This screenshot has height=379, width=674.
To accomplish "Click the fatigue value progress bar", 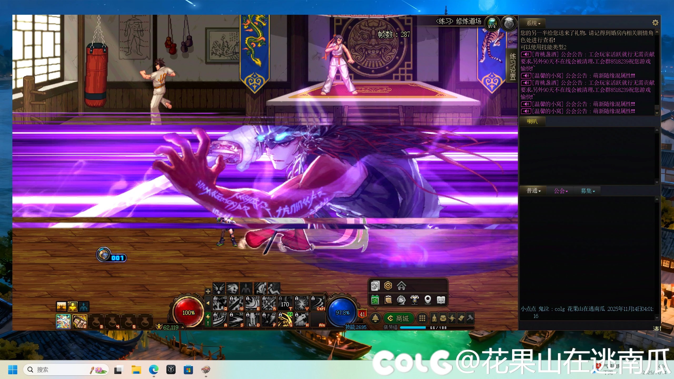I will (x=437, y=328).
